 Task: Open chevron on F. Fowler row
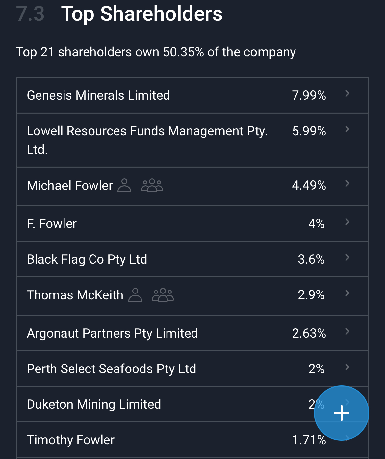pos(347,222)
